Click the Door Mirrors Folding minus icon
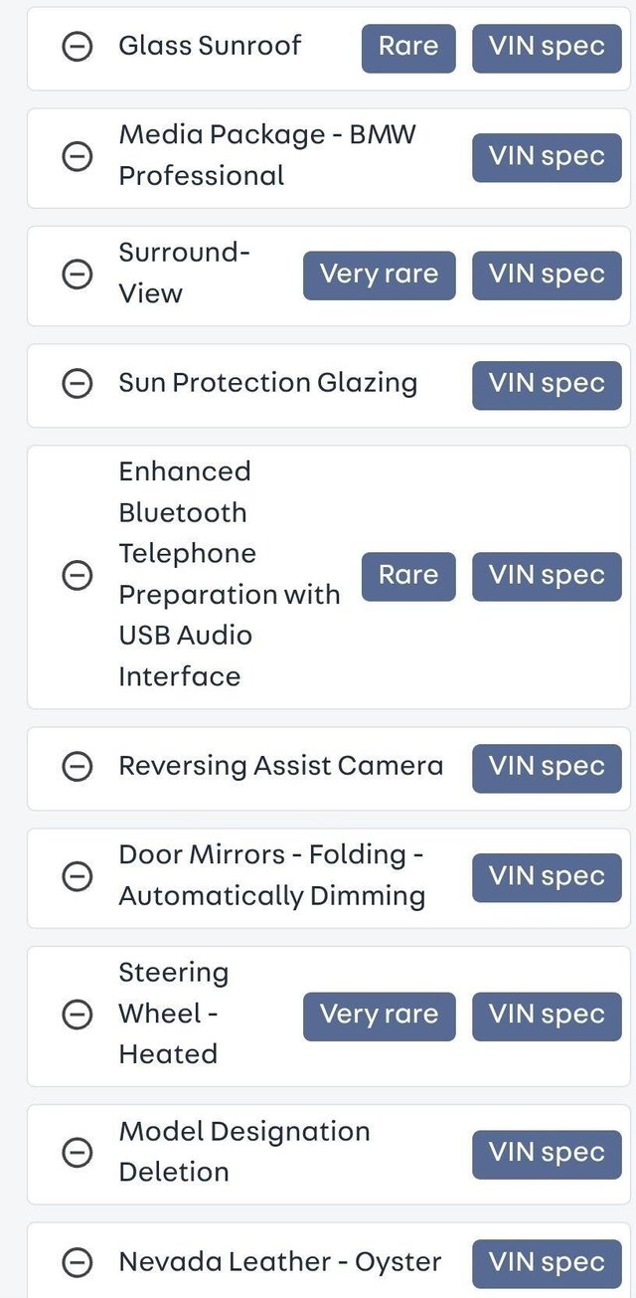636x1298 pixels. coord(78,876)
